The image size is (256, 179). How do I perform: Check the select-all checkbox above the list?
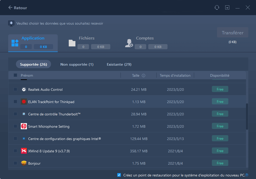click(15, 75)
